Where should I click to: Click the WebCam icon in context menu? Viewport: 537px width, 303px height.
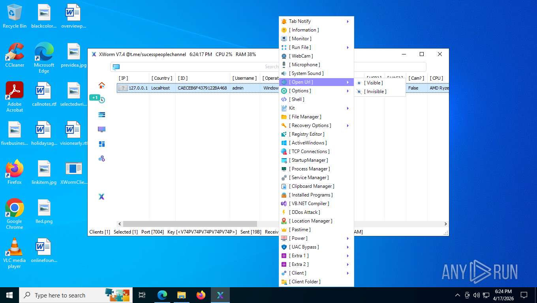[x=284, y=56]
